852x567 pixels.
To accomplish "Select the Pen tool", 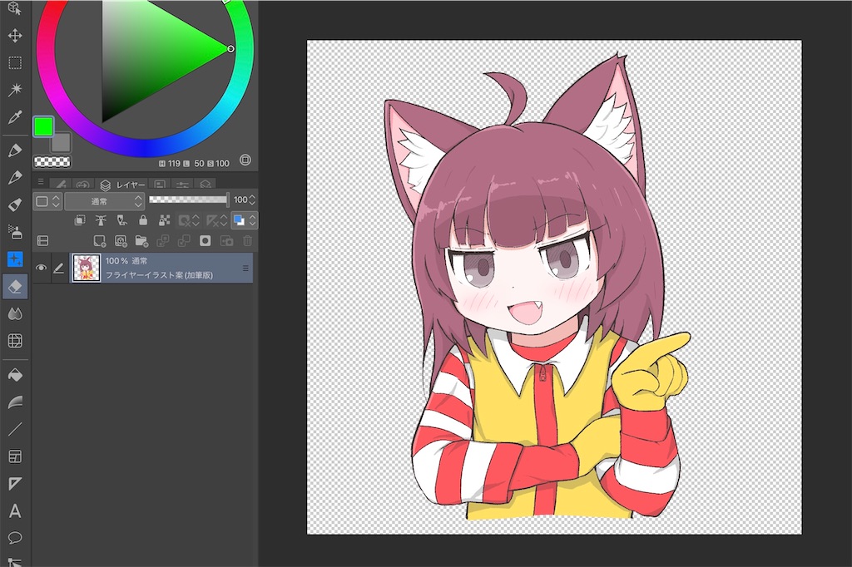I will pos(15,150).
